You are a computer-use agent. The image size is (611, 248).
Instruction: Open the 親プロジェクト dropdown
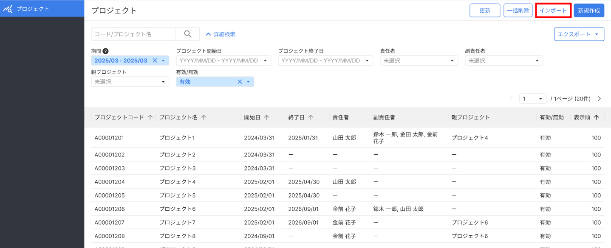[130, 82]
